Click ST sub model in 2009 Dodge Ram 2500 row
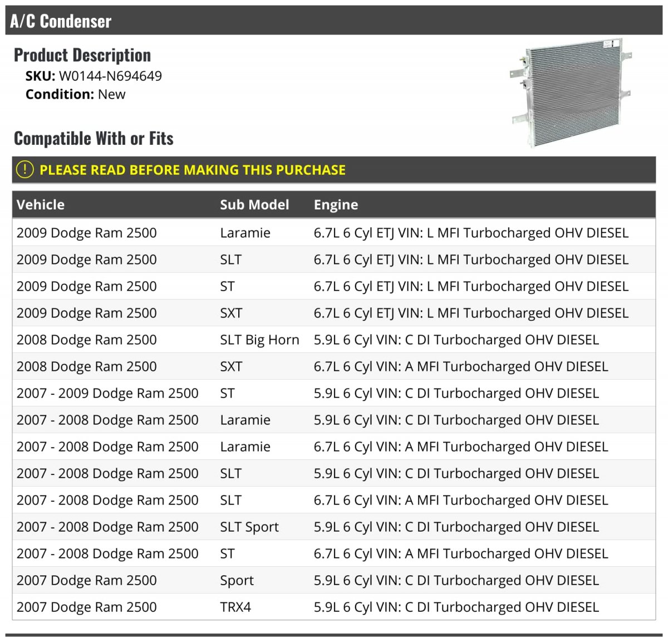Image resolution: width=668 pixels, height=642 pixels. coord(227,286)
